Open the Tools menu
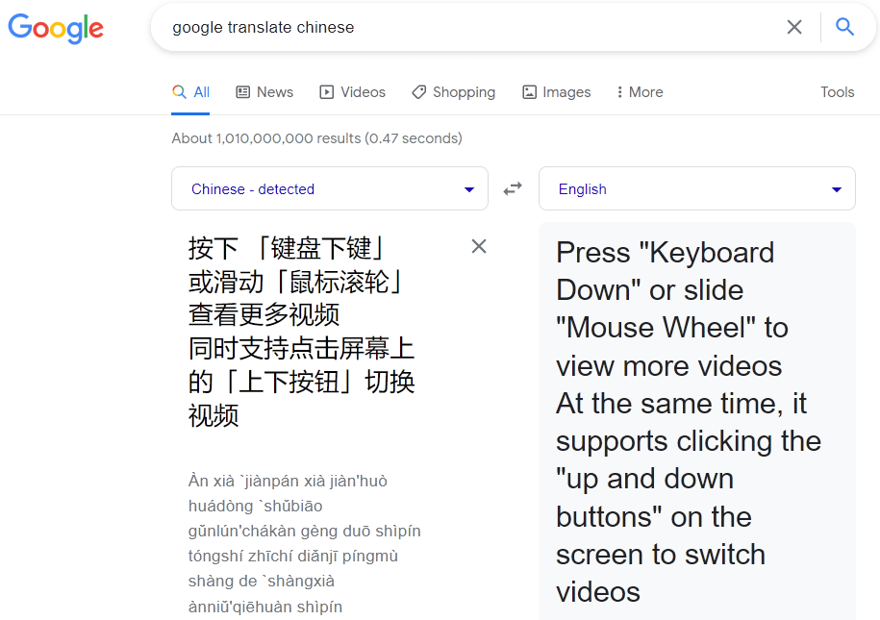This screenshot has height=620, width=880. (837, 91)
